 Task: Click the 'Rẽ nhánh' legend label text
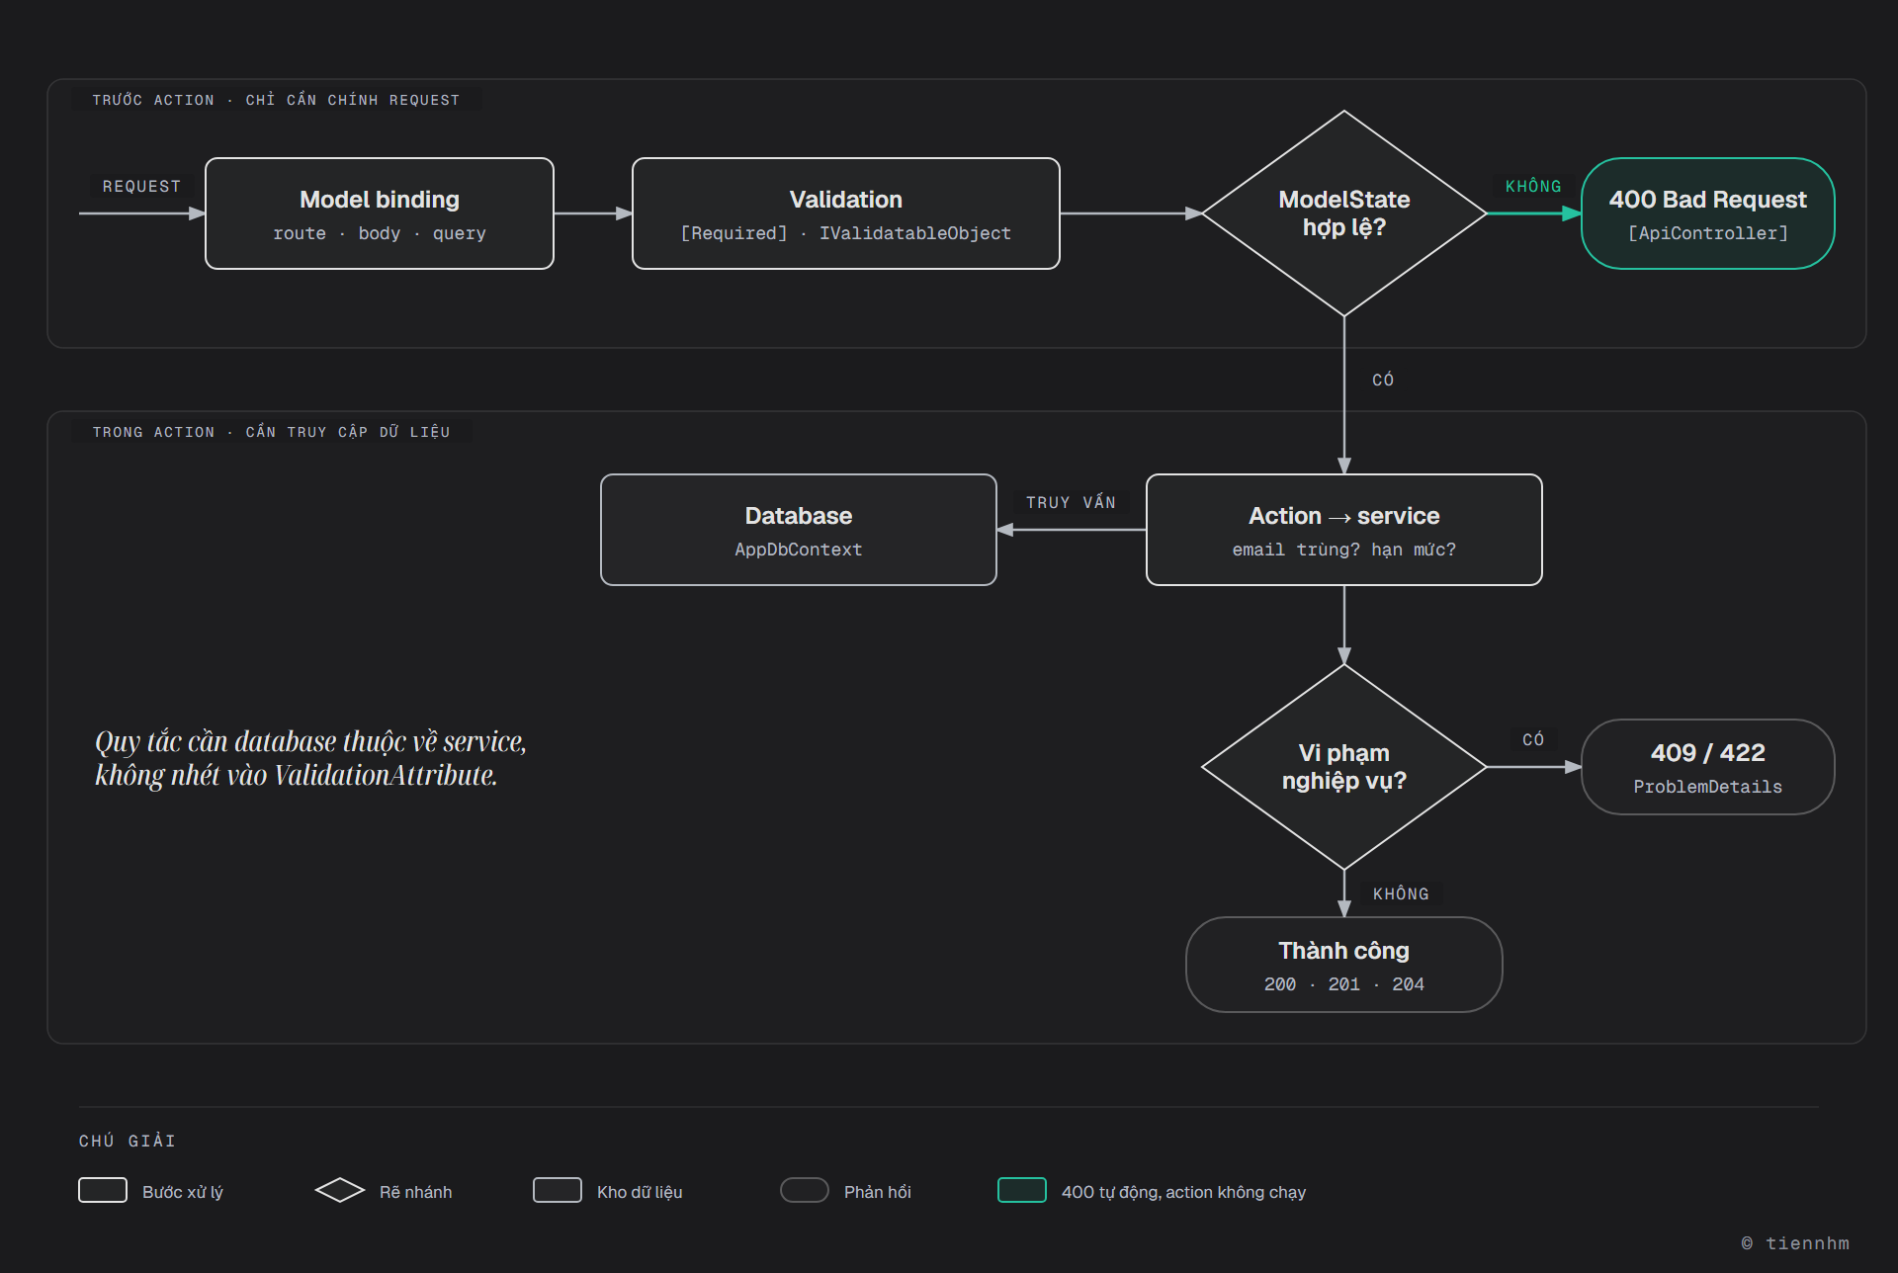click(x=415, y=1192)
